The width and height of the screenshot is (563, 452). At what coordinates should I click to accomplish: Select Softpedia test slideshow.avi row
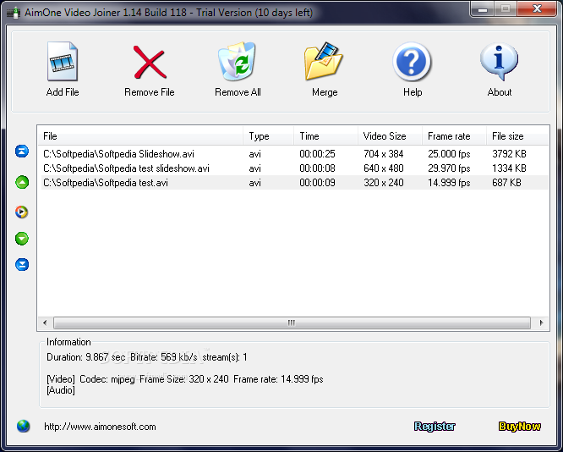tap(293, 168)
